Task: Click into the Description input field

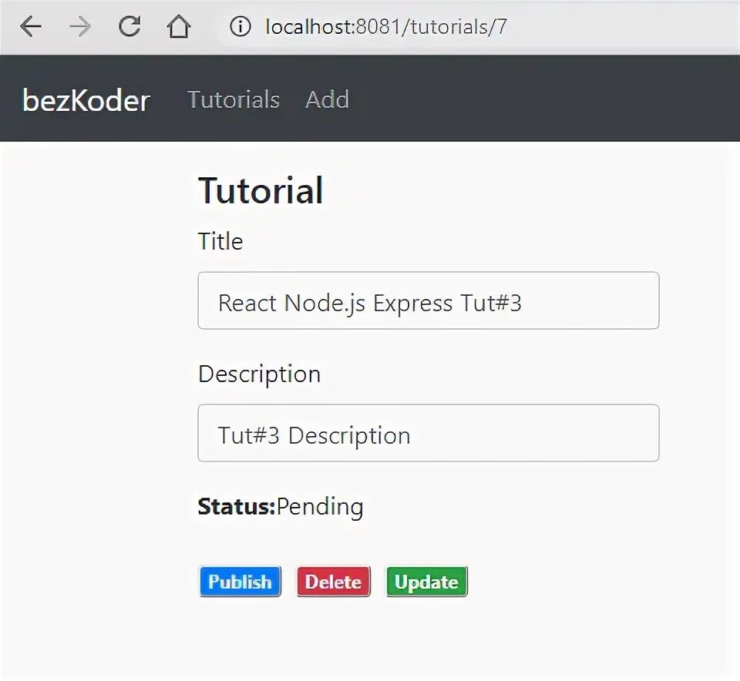Action: coord(428,433)
